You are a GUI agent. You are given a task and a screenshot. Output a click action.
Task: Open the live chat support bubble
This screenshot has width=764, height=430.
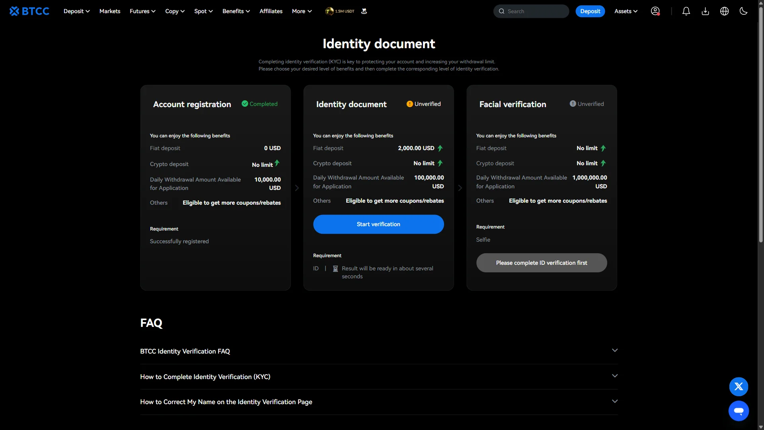click(739, 411)
